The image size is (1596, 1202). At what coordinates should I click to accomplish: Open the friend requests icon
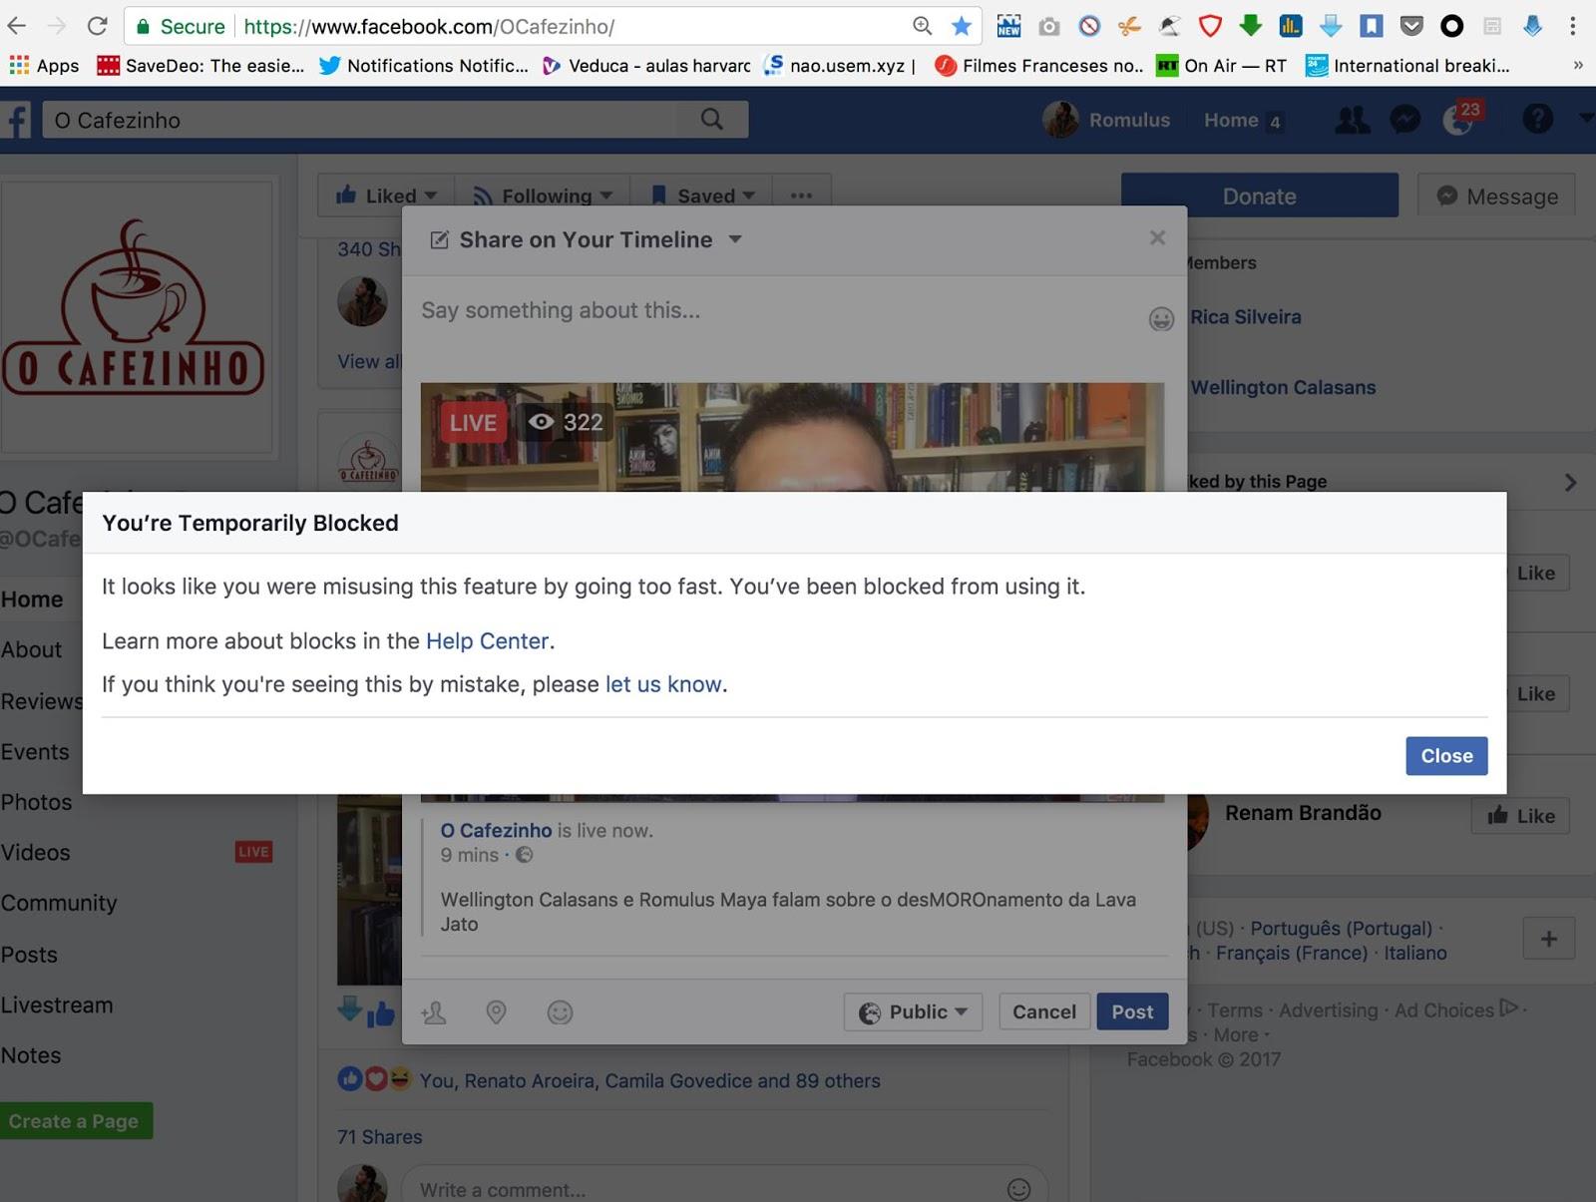tap(1353, 120)
